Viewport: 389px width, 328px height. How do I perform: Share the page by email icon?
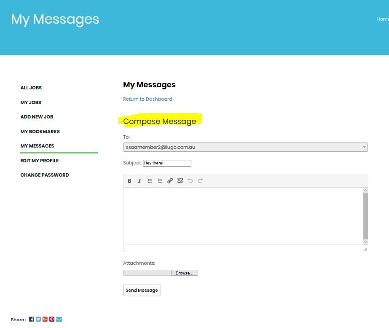59,320
